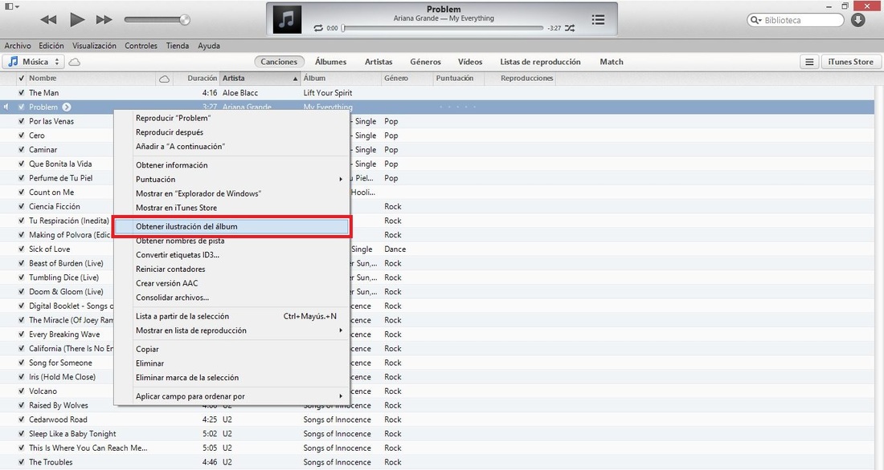
Task: Uncheck the checkbox for Cero
Action: pyautogui.click(x=22, y=136)
